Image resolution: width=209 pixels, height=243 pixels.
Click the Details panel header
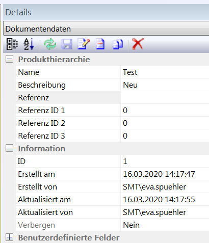tap(106, 12)
